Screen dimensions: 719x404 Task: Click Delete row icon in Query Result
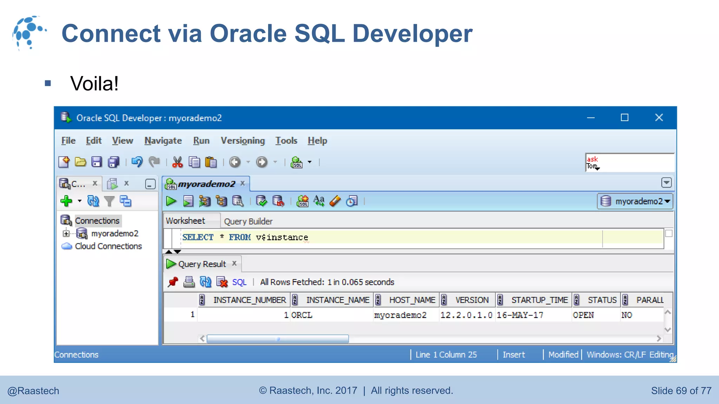(222, 282)
